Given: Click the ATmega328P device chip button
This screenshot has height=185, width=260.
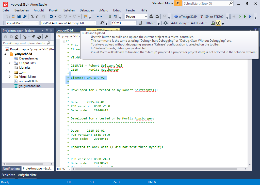Looking at the screenshot, I should [186, 17].
